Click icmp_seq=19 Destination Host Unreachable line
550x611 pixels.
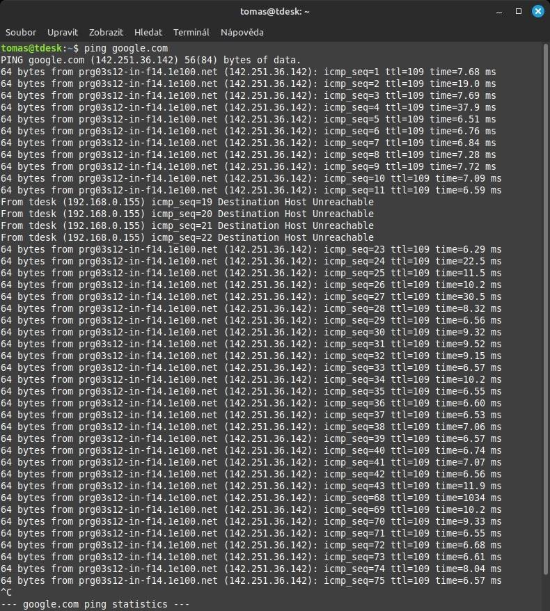click(x=187, y=202)
